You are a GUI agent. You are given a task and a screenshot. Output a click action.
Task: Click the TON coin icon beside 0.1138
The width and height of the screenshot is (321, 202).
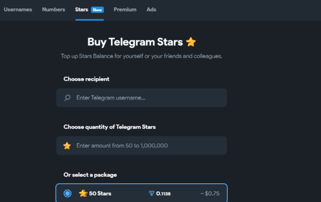(151, 193)
